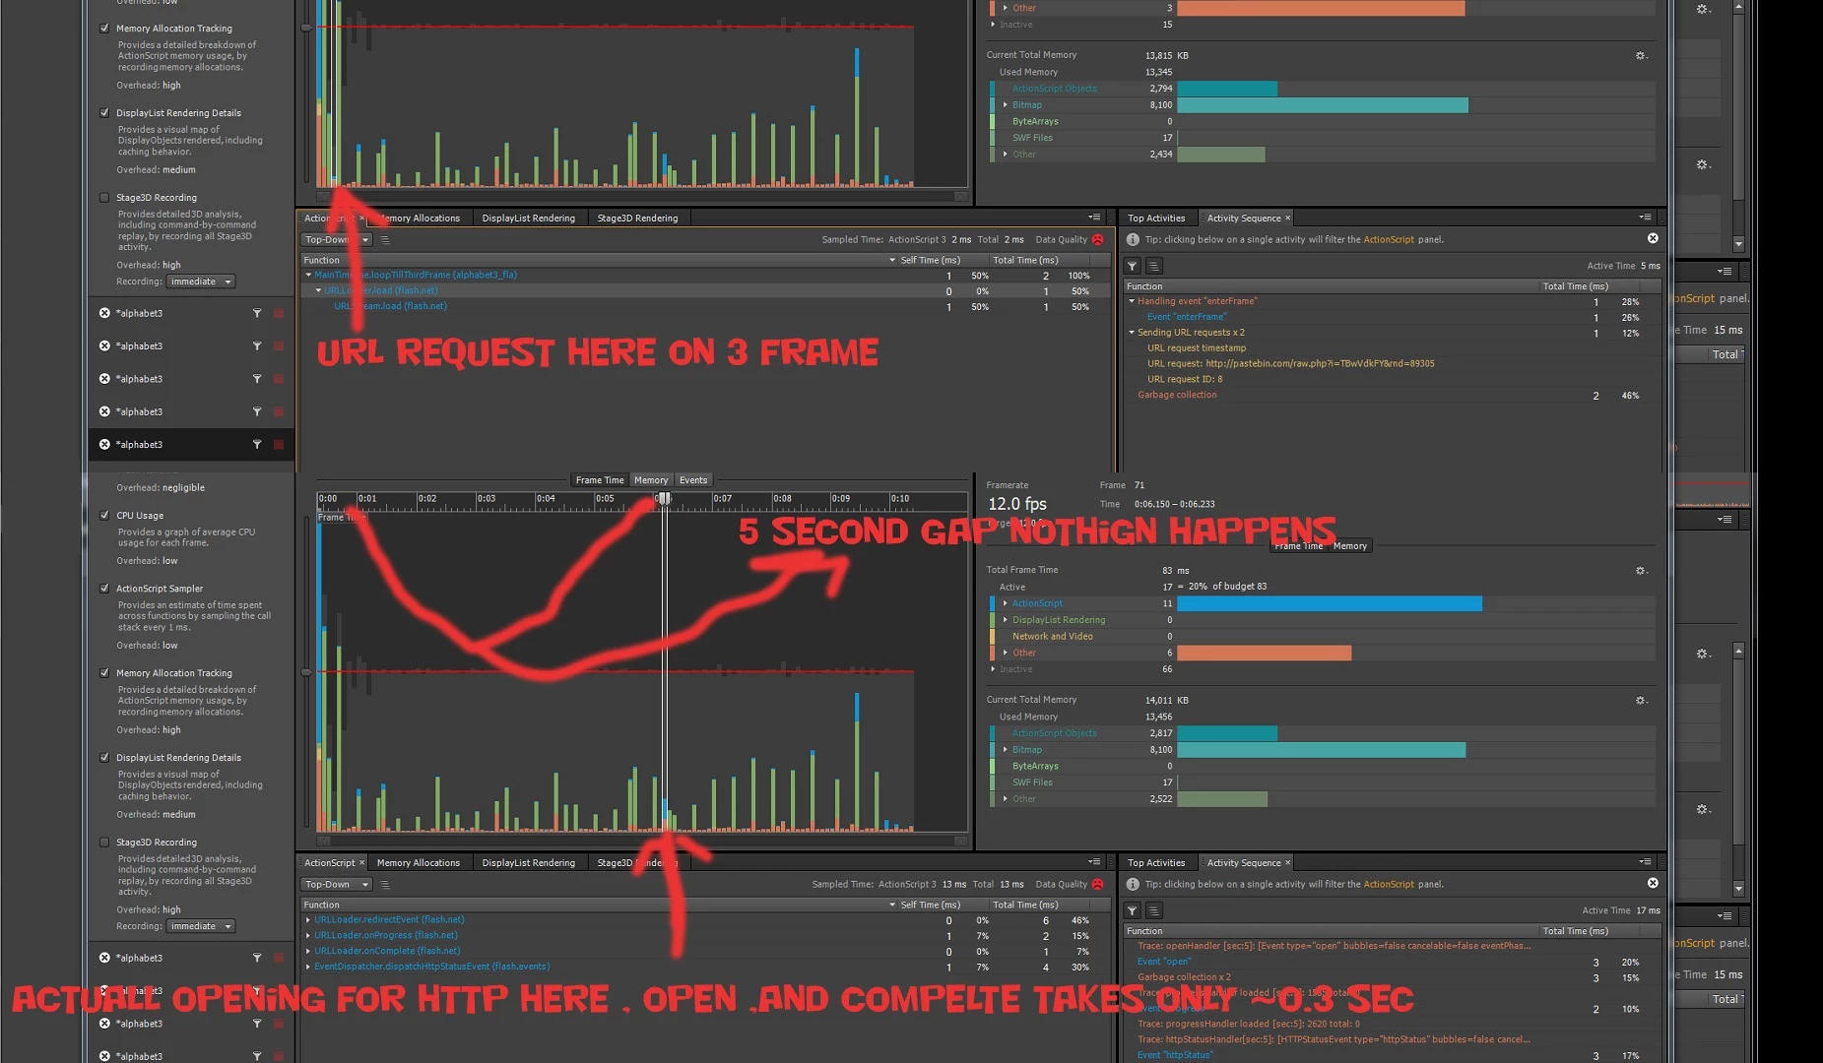Toggle the CPU Usage checkbox
1823x1063 pixels.
(x=104, y=515)
